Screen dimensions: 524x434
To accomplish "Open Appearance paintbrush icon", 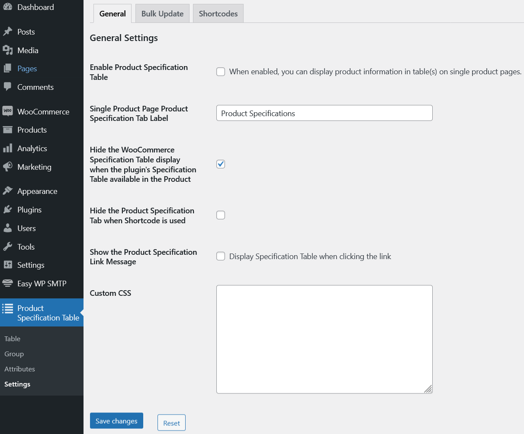I will pyautogui.click(x=7, y=191).
